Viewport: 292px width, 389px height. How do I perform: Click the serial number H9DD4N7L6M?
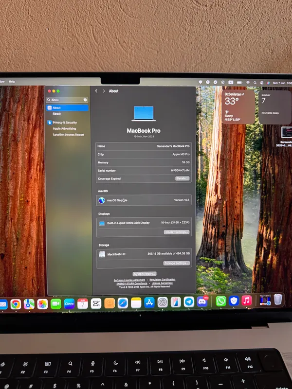tap(180, 171)
